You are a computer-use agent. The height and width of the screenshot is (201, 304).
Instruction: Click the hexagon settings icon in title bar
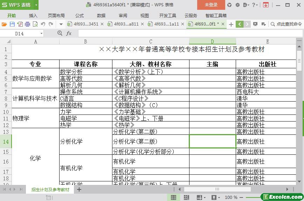[237, 5]
